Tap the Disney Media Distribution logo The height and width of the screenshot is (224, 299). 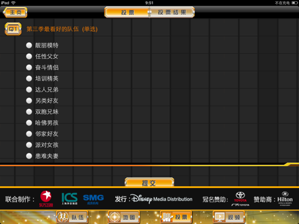pyautogui.click(x=162, y=199)
